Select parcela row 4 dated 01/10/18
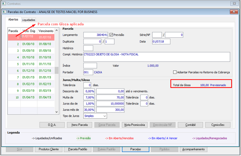The image size is (241, 156). [31, 57]
